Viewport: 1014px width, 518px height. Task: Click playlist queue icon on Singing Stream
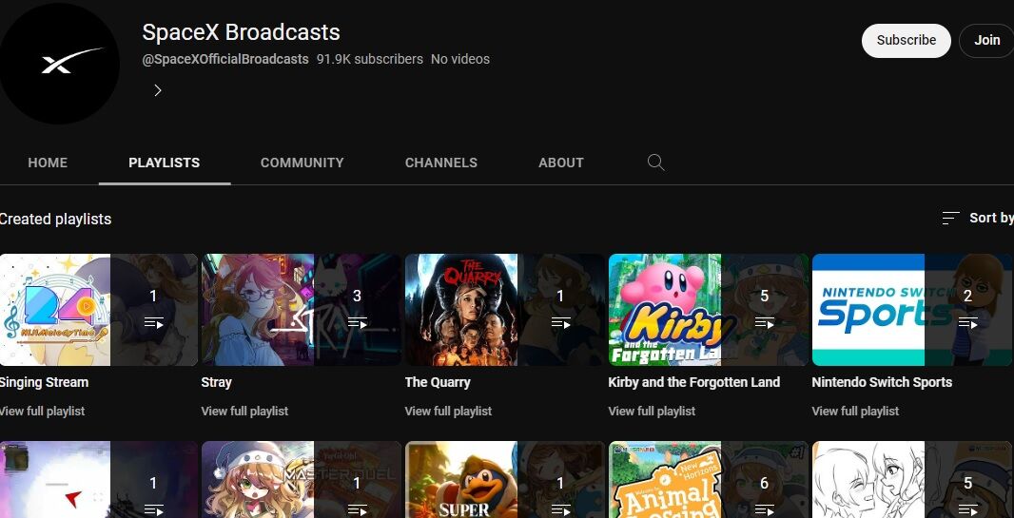[x=153, y=322]
